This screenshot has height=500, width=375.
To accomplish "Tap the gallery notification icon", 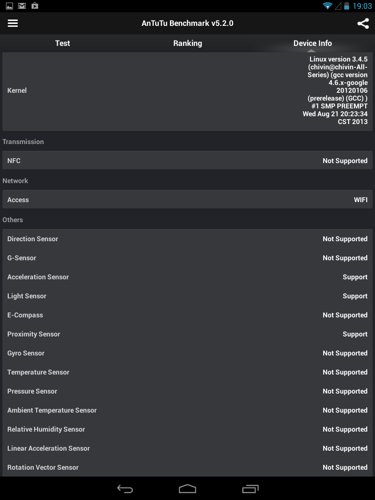I will tap(9, 6).
